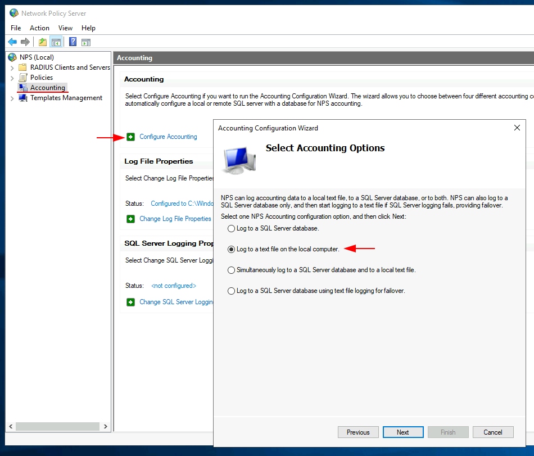The image size is (534, 456).
Task: Toggle the Show/Hide Action Pane icon
Action: pyautogui.click(x=86, y=42)
